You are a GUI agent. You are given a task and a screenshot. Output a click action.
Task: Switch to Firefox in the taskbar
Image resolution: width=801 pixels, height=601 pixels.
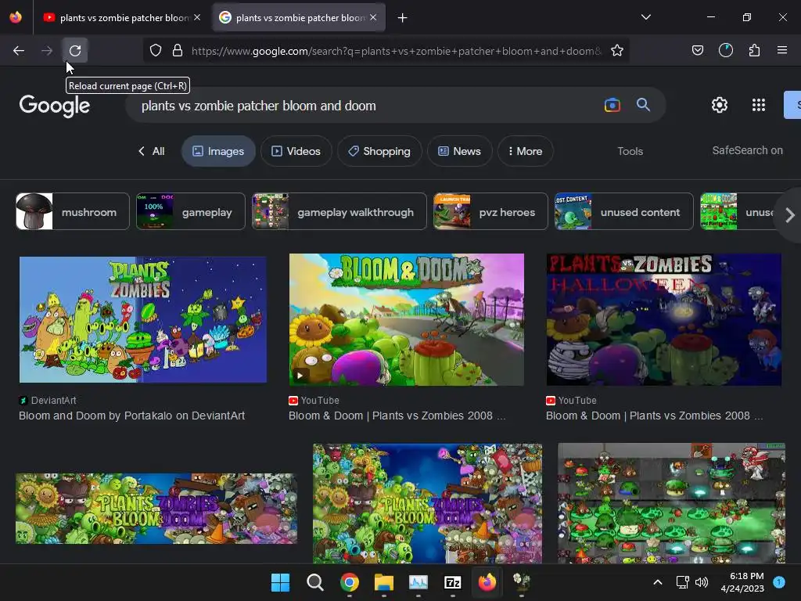[487, 582]
